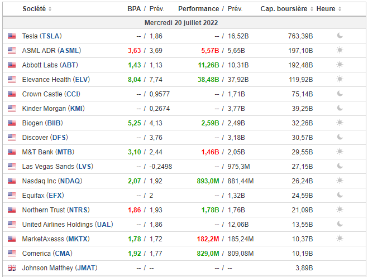
Task: Click the UK flag beside Johnson Matthey
Action: 12,268
